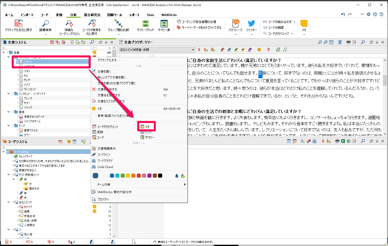
Task: Open the MAXDictio ribbon tab
Action: click(169, 15)
